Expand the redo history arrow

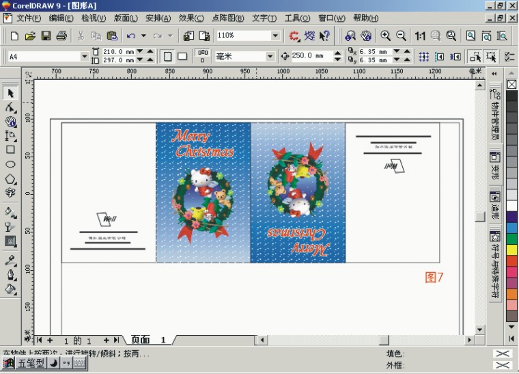pos(171,36)
